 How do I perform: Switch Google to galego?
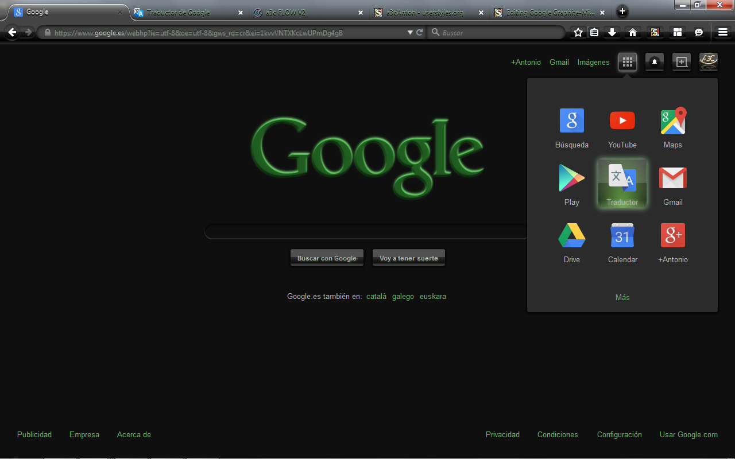[x=403, y=297]
